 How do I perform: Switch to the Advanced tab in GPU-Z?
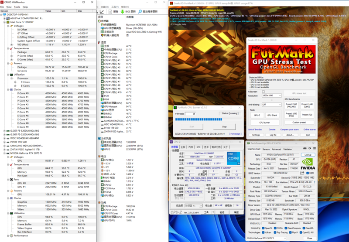coord(276,149)
